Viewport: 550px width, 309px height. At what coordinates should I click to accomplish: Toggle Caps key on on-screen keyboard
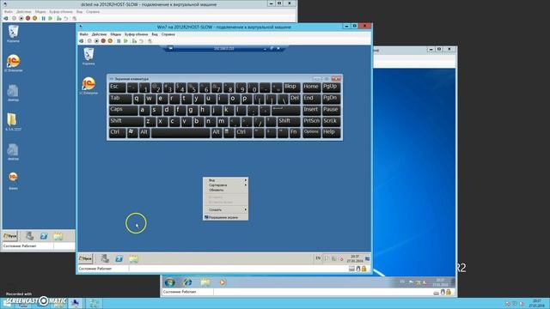123,110
